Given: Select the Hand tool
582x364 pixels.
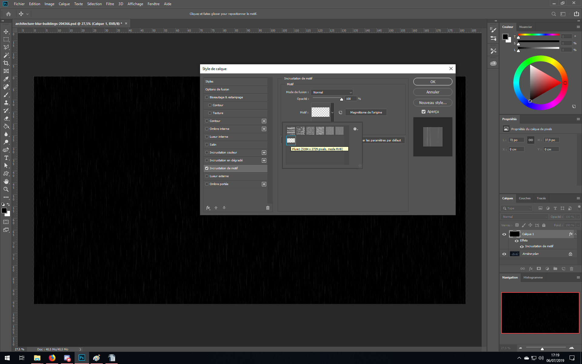Looking at the screenshot, I should click(6, 181).
